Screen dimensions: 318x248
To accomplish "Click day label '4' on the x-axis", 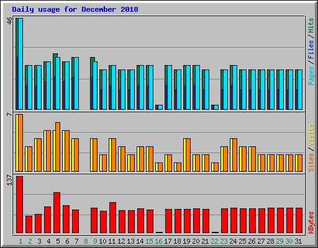I will 48,241.
